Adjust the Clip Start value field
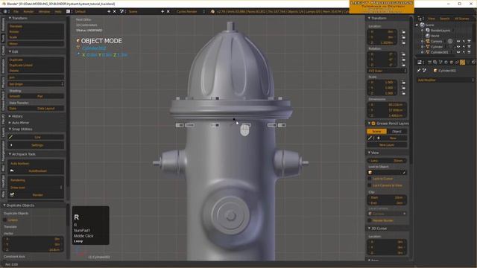This screenshot has height=268, width=477. [387, 197]
